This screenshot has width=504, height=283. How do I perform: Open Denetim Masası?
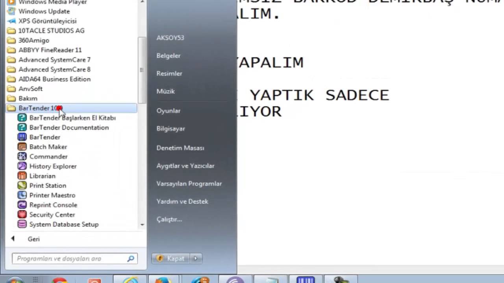(x=180, y=148)
